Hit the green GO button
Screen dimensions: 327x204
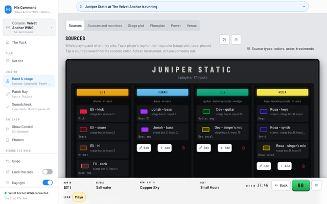300,185
